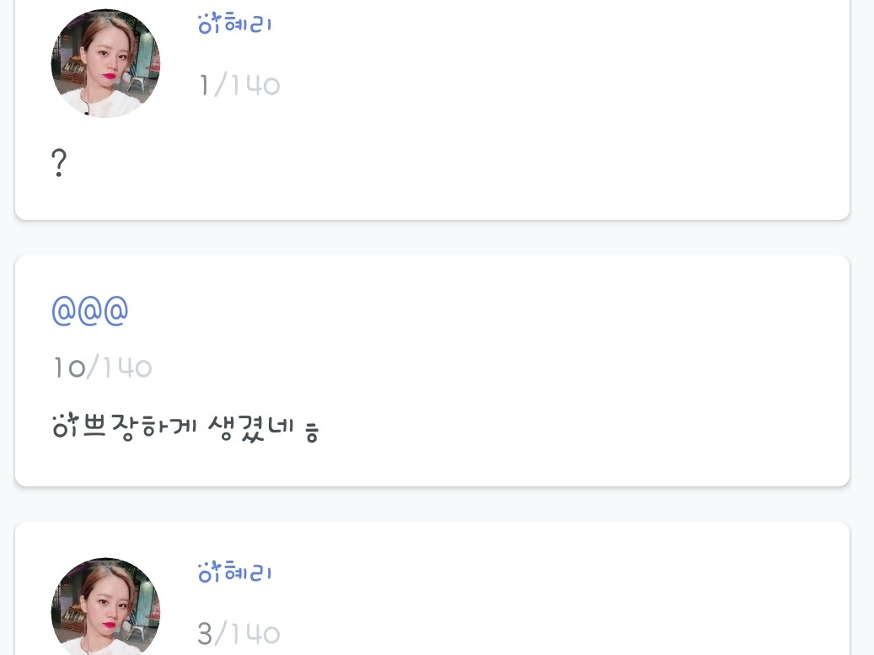Open 아혜리's avatar in the last comment
This screenshot has height=655, width=874.
click(105, 609)
